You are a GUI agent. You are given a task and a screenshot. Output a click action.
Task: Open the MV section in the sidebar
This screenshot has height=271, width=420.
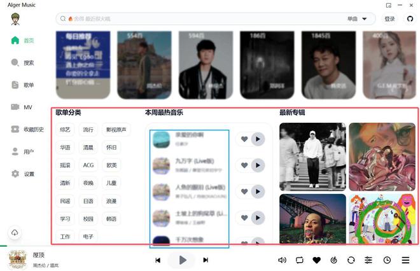point(15,107)
